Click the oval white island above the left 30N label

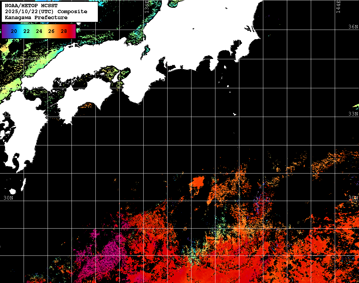pos(13,191)
